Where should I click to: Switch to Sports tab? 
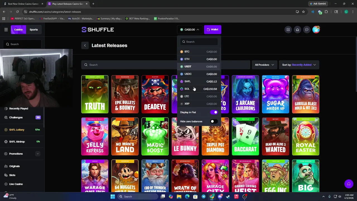(34, 30)
